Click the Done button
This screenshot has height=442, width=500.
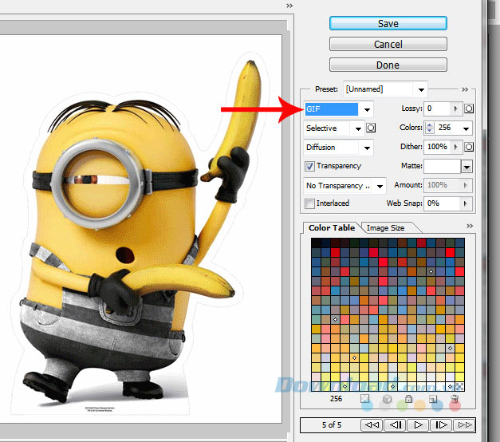tap(388, 65)
